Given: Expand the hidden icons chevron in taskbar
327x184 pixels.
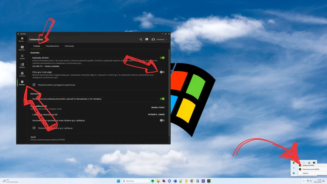Looking at the screenshot, I should click(304, 181).
